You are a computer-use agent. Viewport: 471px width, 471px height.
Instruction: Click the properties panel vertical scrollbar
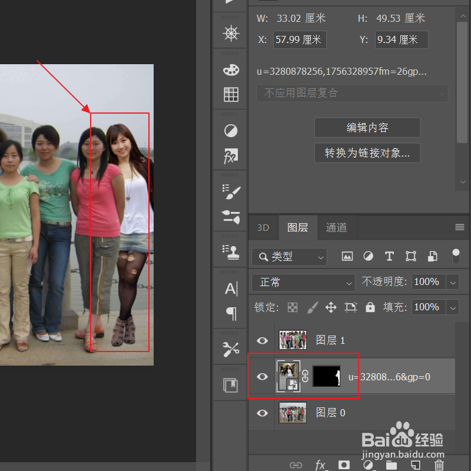pyautogui.click(x=462, y=82)
